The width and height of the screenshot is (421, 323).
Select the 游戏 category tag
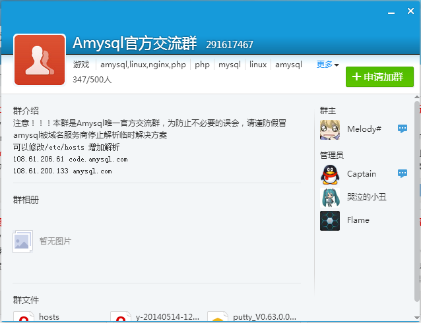click(x=81, y=65)
